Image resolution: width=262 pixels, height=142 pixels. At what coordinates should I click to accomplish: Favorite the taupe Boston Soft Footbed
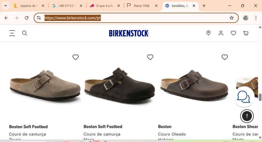point(76,57)
